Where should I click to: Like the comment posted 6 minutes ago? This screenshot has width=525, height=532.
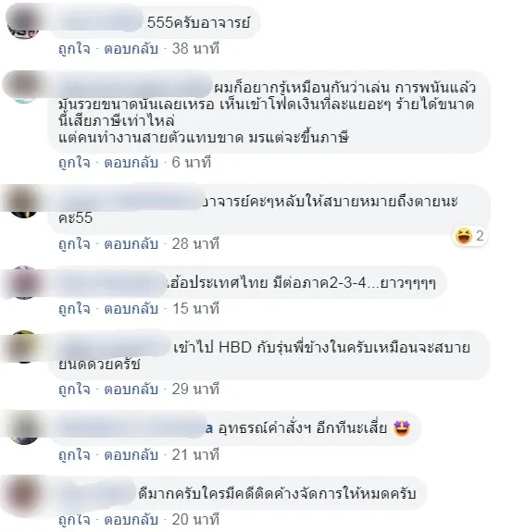point(74,163)
